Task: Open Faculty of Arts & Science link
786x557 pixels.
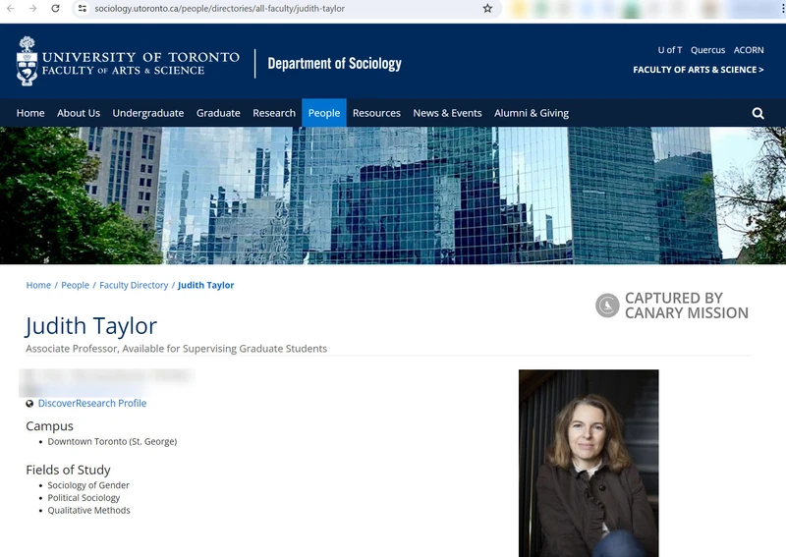Action: click(x=699, y=70)
